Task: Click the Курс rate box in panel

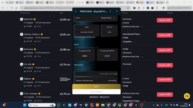Action: (x=87, y=31)
